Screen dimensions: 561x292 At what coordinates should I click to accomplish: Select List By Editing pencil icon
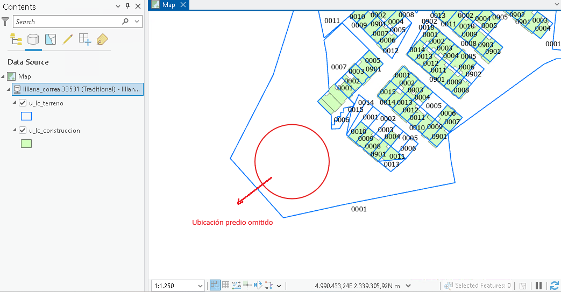pyautogui.click(x=68, y=39)
